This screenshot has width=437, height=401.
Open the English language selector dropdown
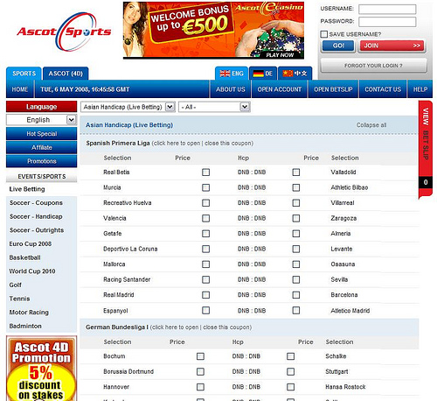pyautogui.click(x=41, y=120)
